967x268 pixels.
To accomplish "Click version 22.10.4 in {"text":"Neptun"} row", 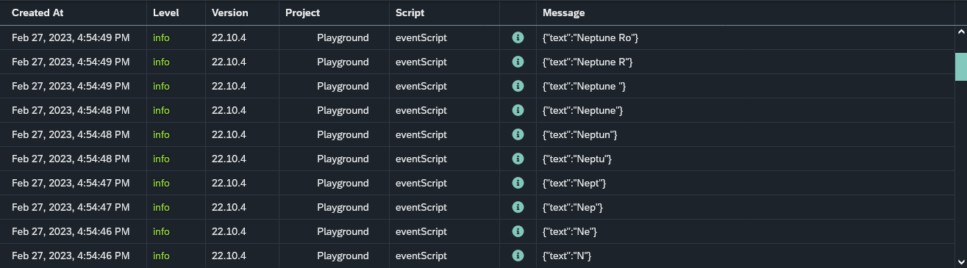I will 229,134.
